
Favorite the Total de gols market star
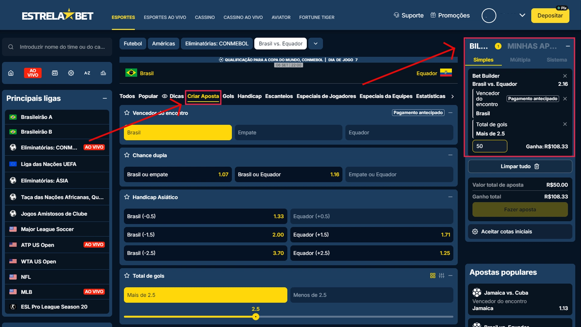point(127,276)
